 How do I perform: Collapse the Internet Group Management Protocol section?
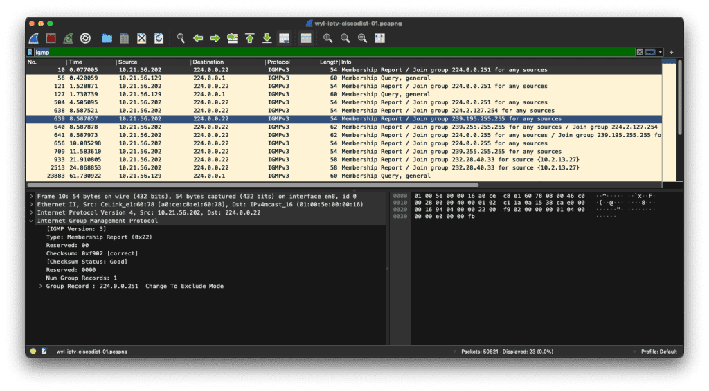click(x=31, y=221)
